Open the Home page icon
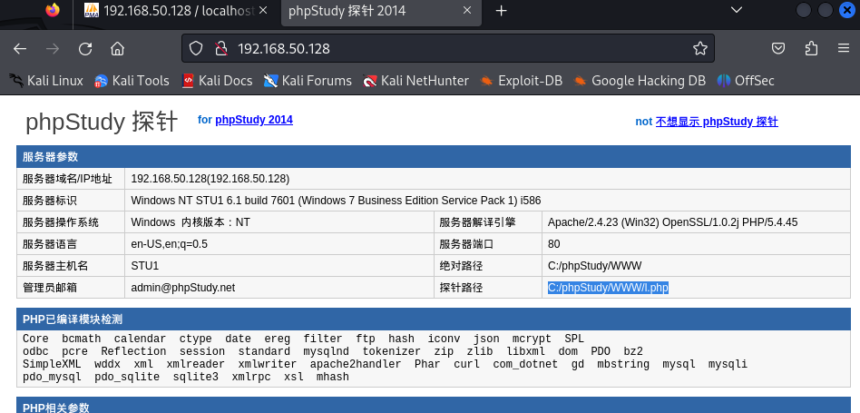Image resolution: width=860 pixels, height=413 pixels. pyautogui.click(x=117, y=49)
